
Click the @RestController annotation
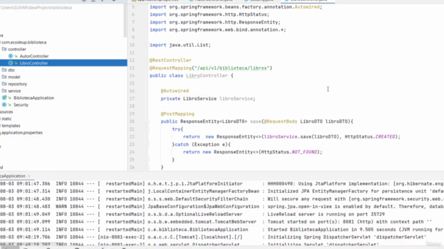tap(171, 60)
